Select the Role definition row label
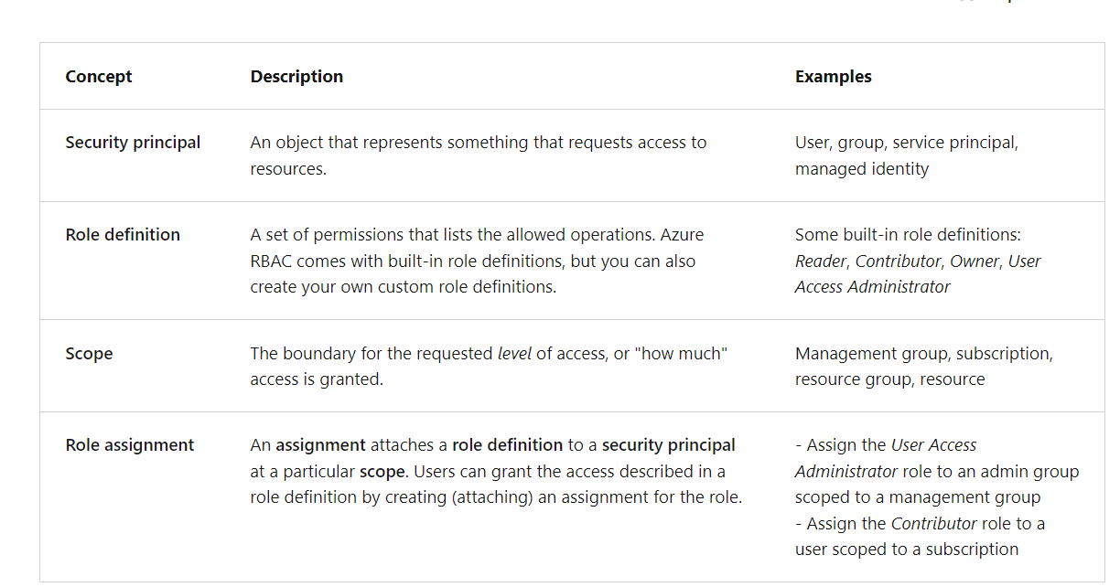The width and height of the screenshot is (1120, 587). point(123,235)
